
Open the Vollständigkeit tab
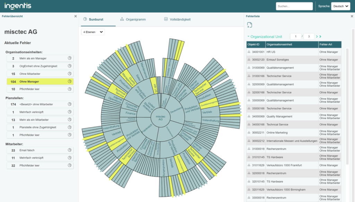coord(177,19)
